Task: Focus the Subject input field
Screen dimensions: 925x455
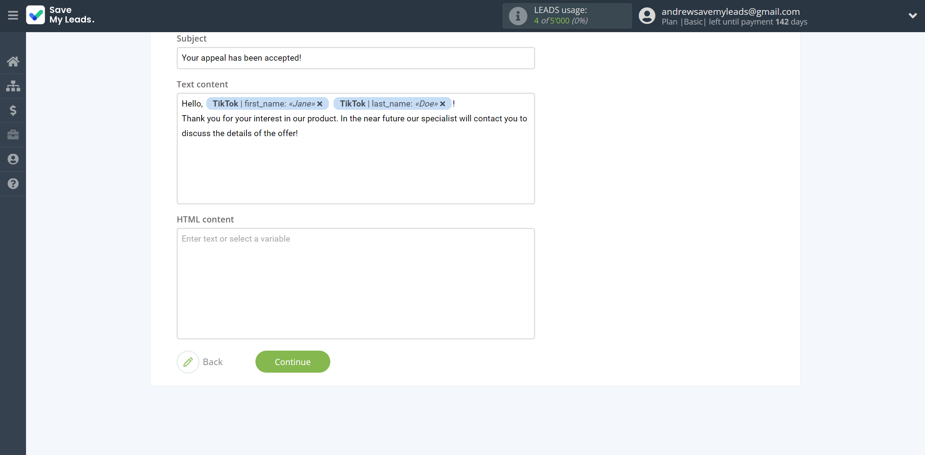Action: [x=356, y=58]
